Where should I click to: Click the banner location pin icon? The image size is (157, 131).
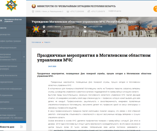[x=44, y=27]
